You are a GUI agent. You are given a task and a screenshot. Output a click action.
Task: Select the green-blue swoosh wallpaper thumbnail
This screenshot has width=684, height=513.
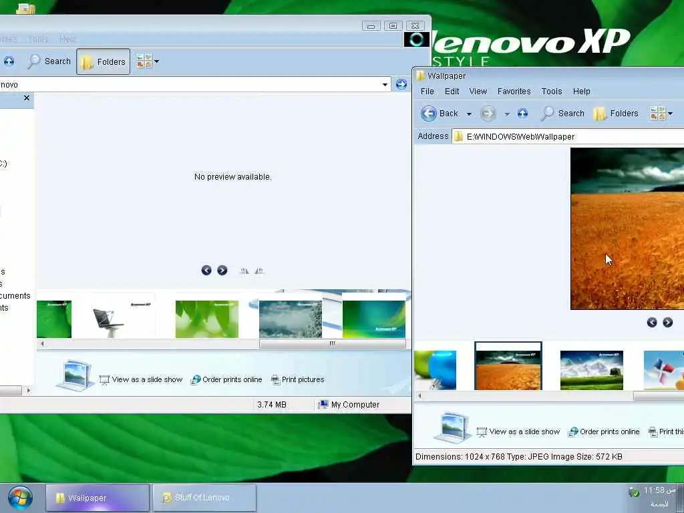[374, 319]
